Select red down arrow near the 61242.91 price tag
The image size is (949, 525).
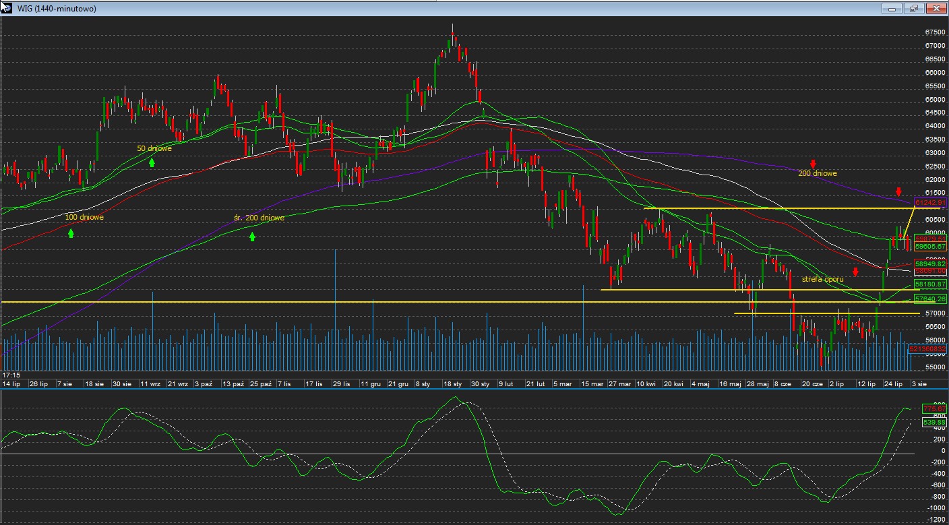pos(898,191)
